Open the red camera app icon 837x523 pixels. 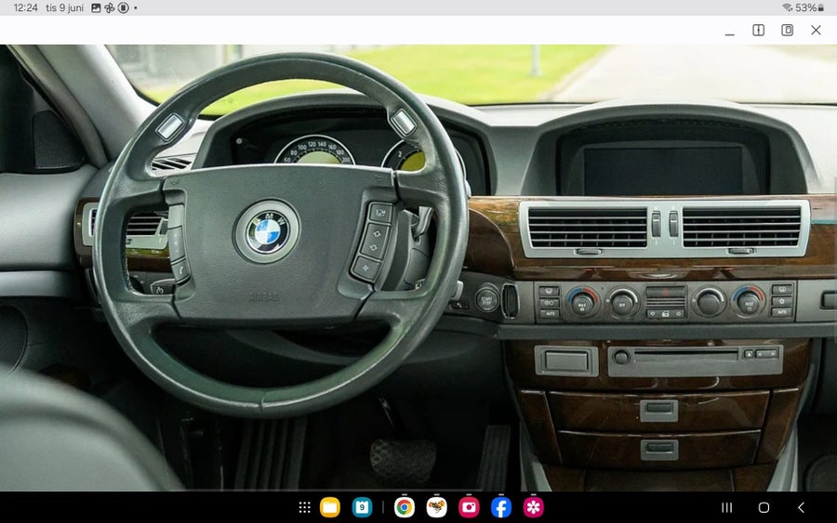click(469, 507)
